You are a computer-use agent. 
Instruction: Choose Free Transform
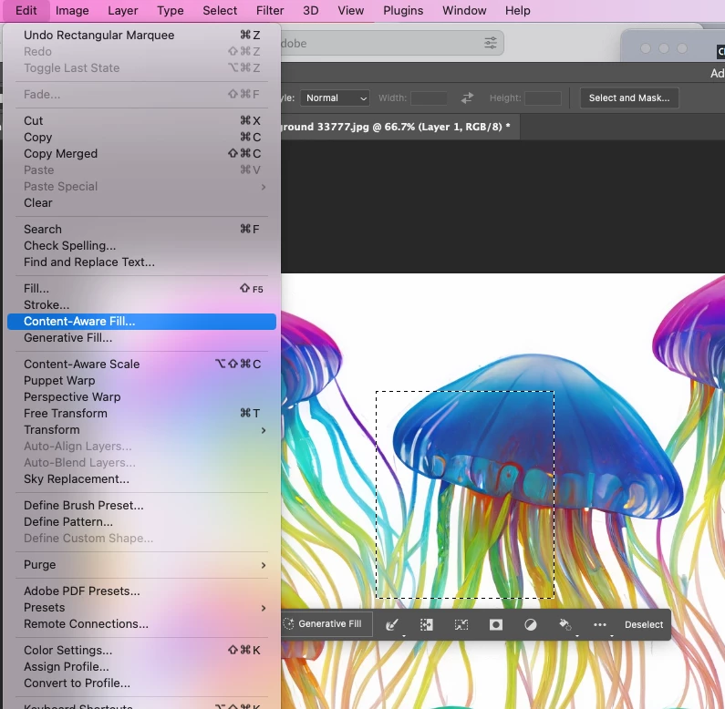click(141, 413)
